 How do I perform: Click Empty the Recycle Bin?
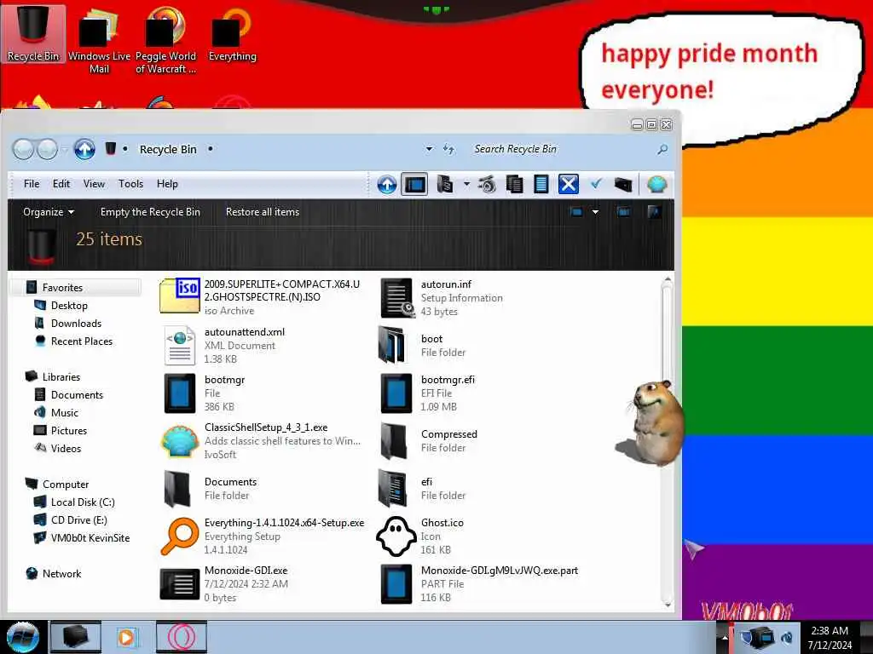click(150, 212)
